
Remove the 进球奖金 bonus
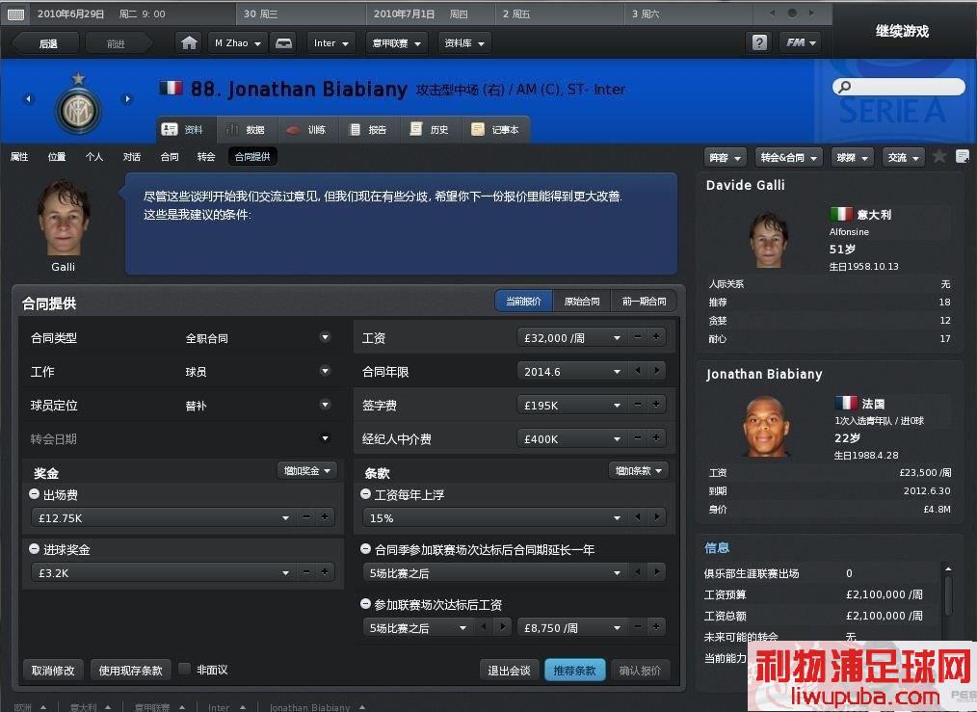(x=35, y=549)
